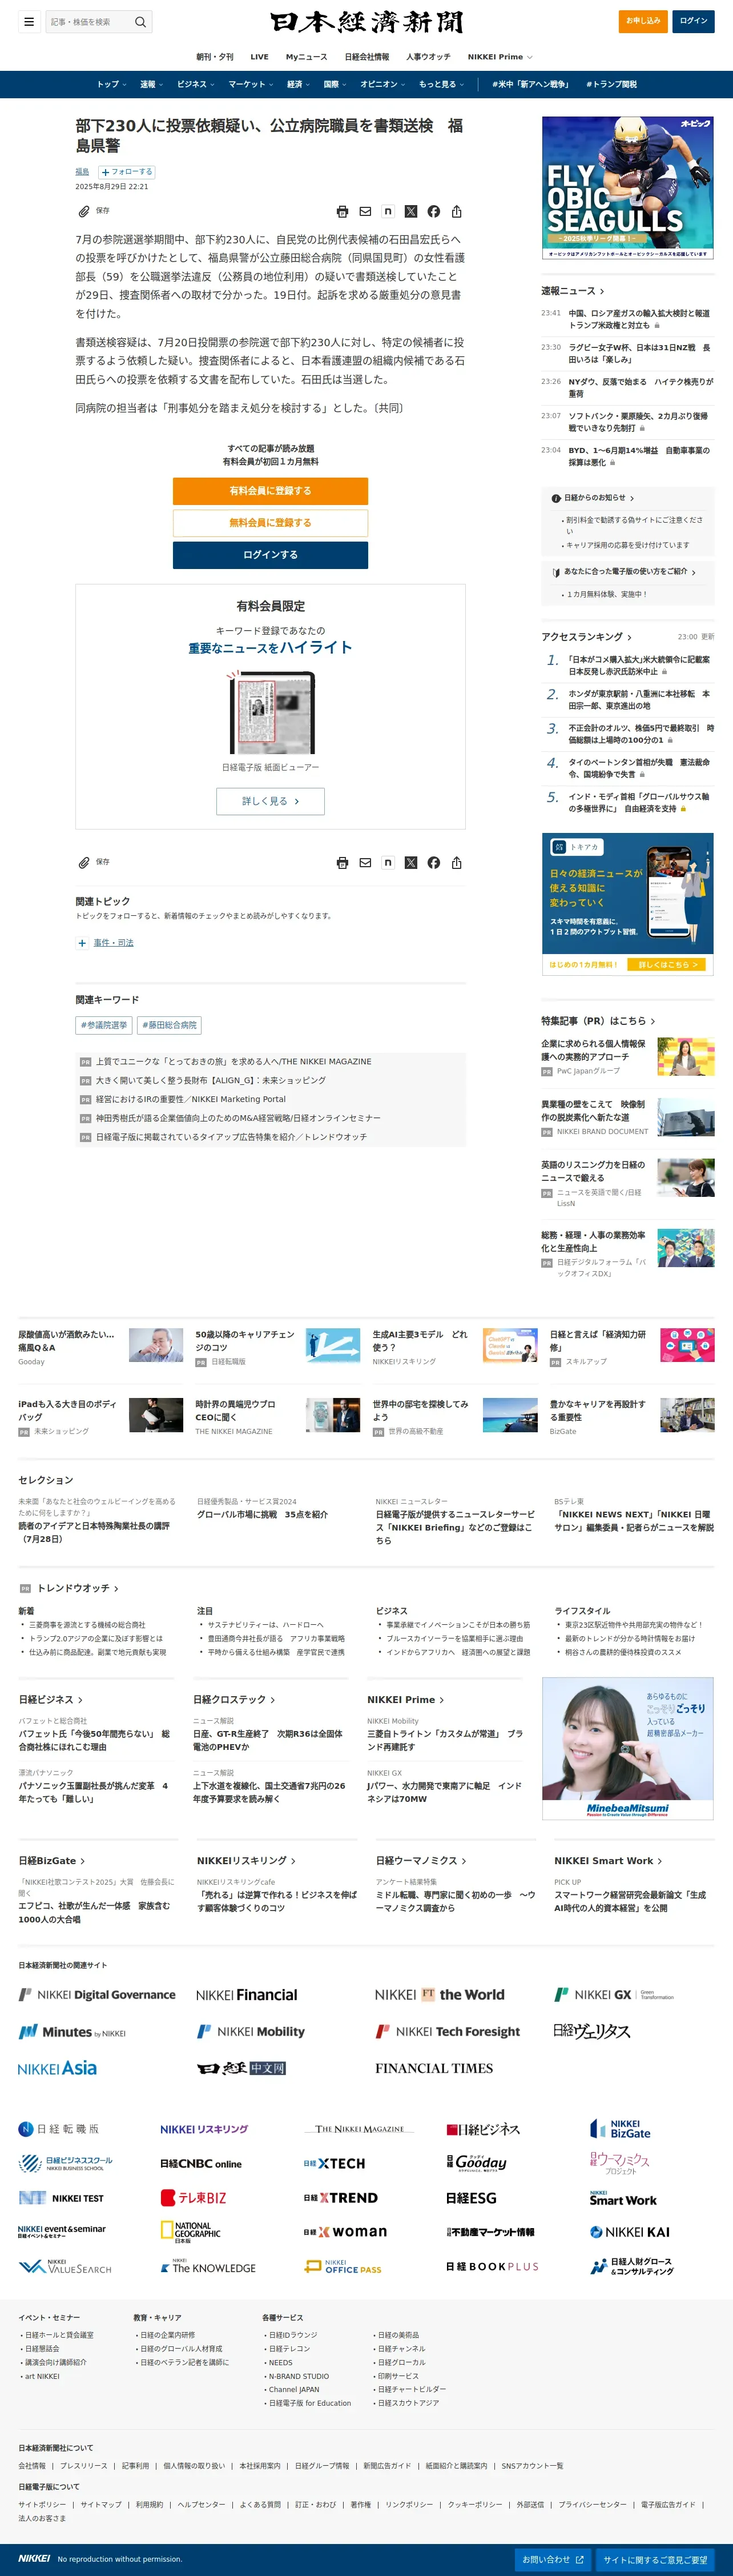The height and width of the screenshot is (2576, 733).
Task: Click the mail icon below the paid-member box
Action: point(365,862)
